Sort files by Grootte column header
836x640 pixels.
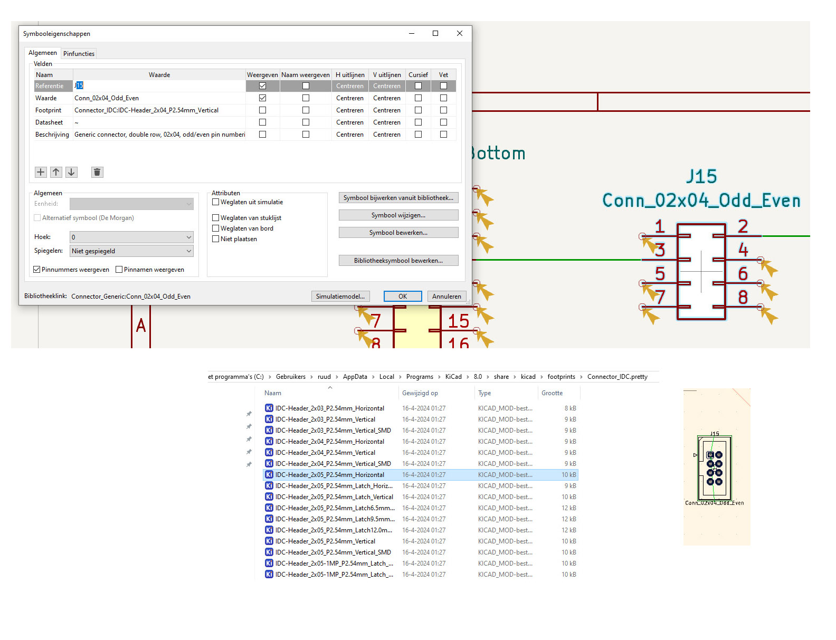[x=552, y=393]
